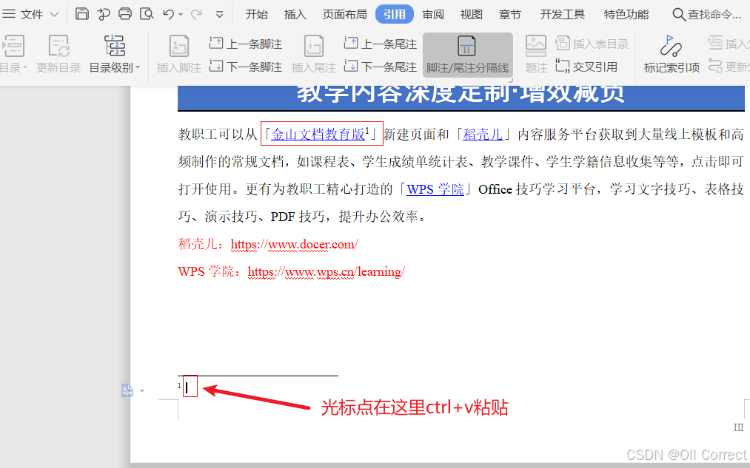Viewport: 750px width, 468px height.
Task: Select the 引用 tab
Action: coord(394,14)
